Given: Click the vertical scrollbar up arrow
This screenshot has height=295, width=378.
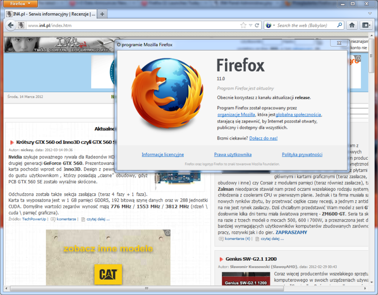Looking at the screenshot, I should point(371,35).
